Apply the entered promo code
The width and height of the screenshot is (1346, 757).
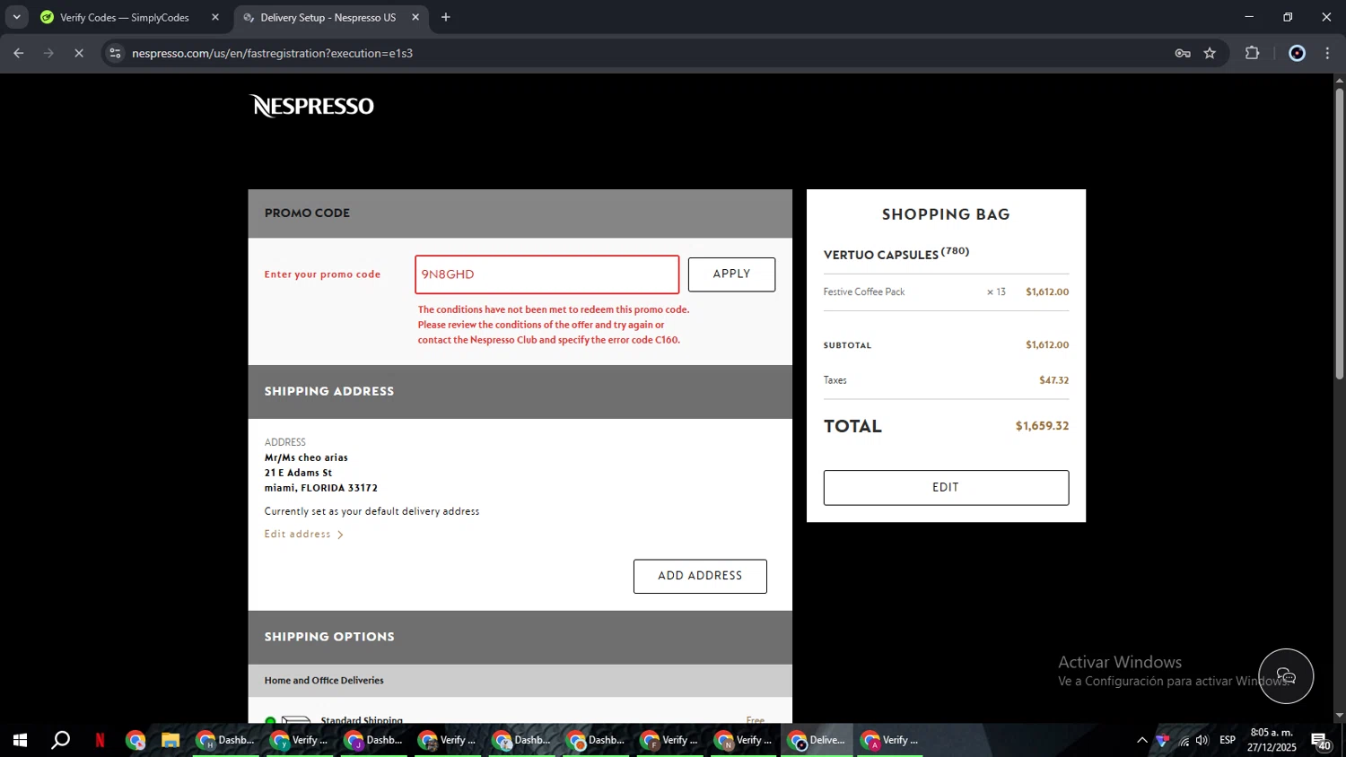click(x=731, y=274)
